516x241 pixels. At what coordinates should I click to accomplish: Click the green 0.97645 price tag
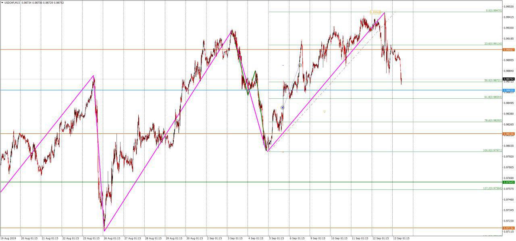pos(509,182)
